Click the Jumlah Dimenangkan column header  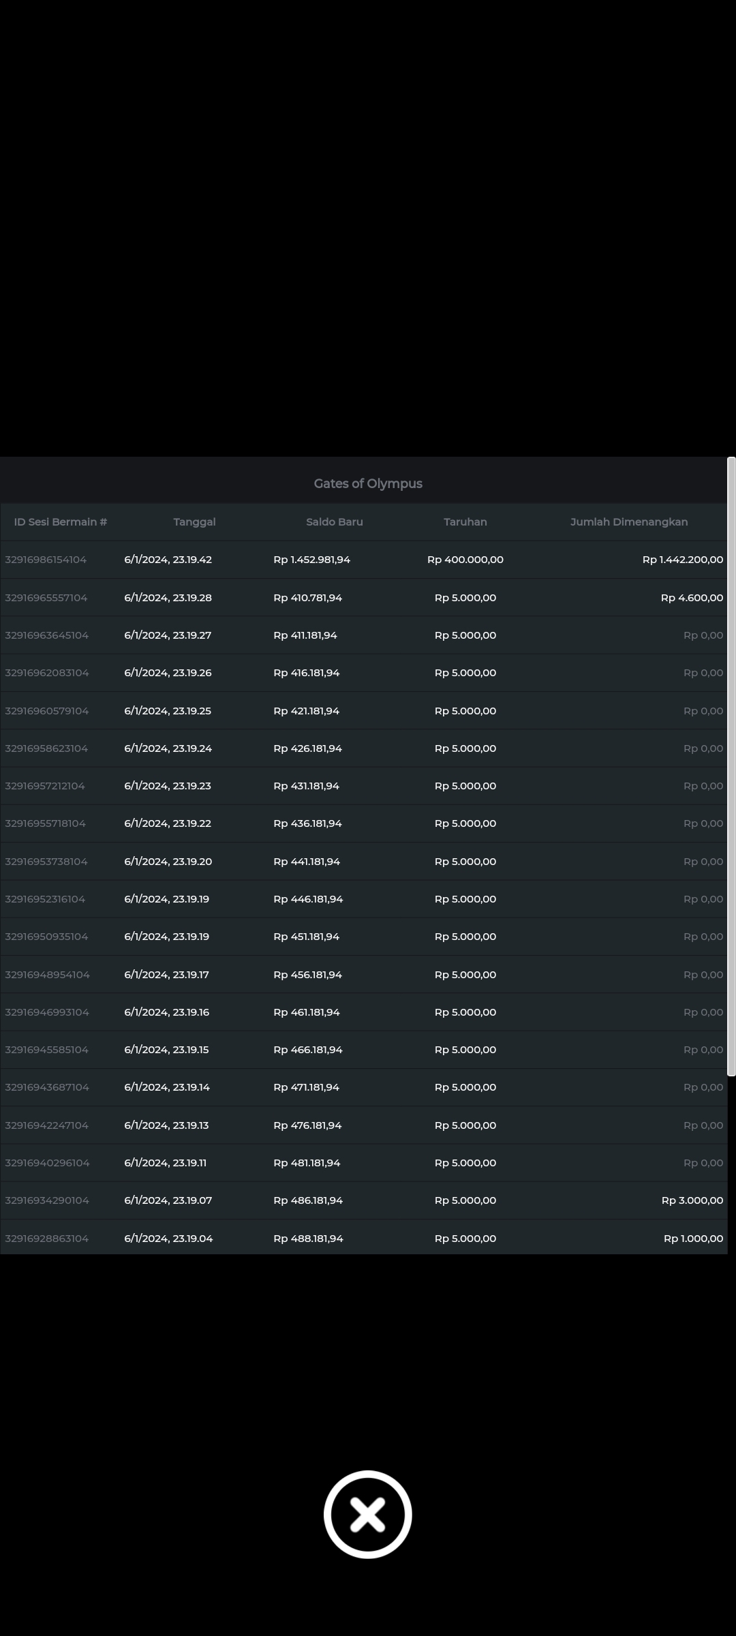[628, 521]
